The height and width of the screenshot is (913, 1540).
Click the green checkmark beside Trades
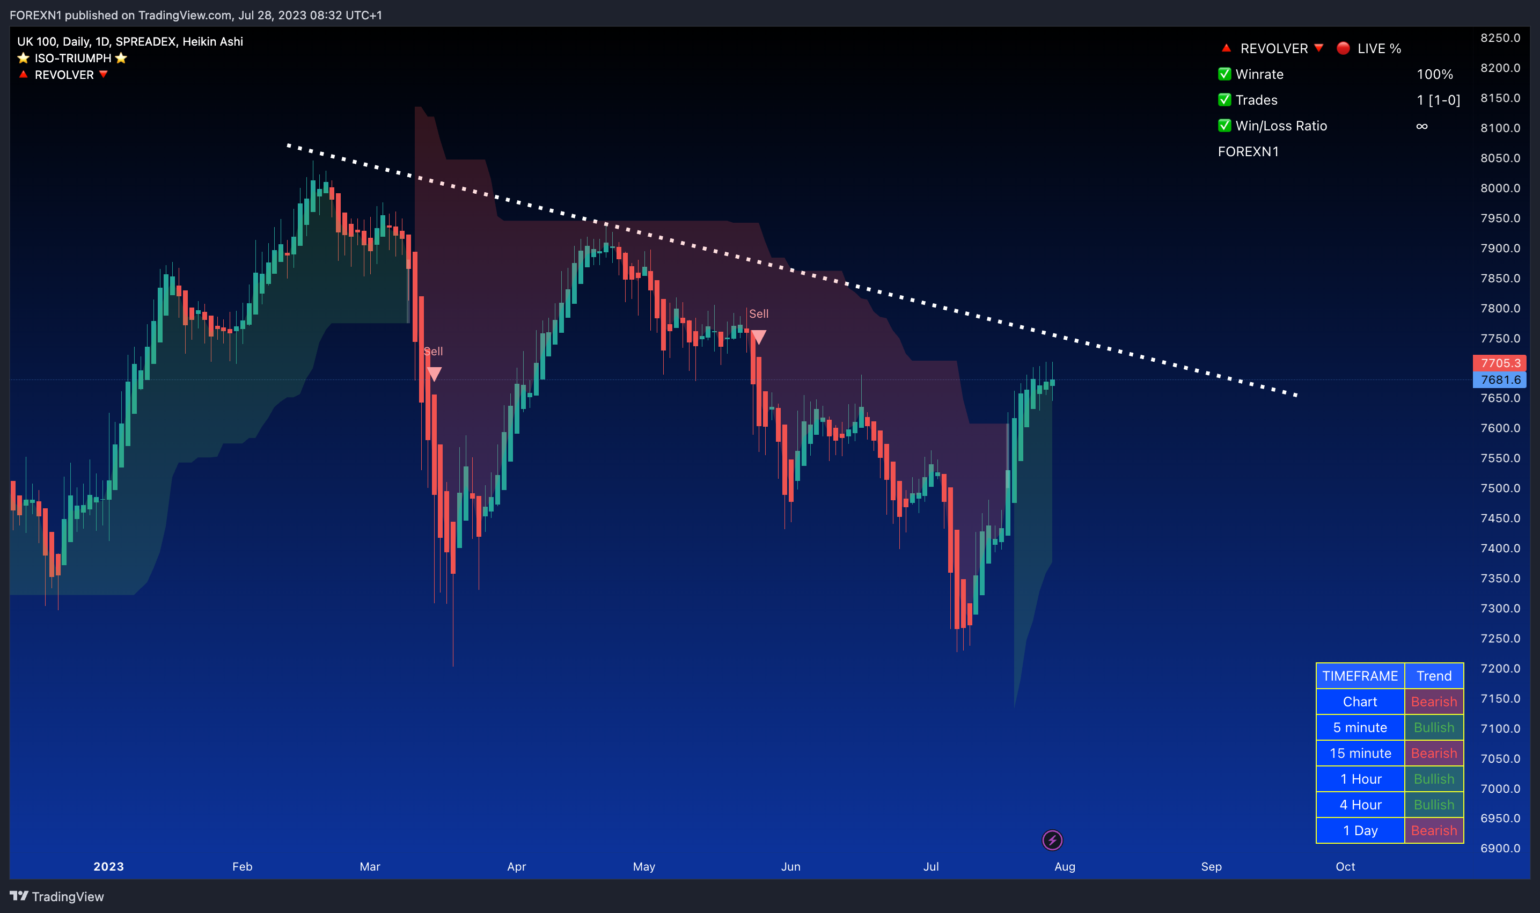point(1224,100)
